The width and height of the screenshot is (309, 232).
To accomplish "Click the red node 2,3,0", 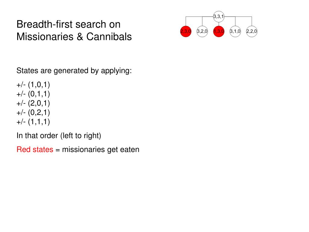I will pos(186,31).
